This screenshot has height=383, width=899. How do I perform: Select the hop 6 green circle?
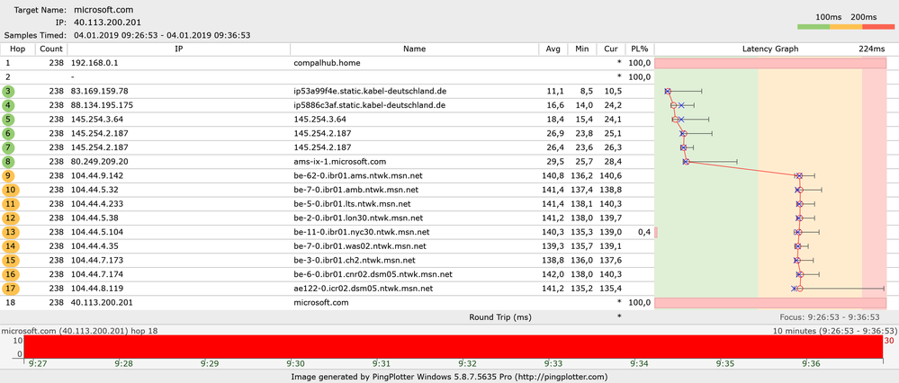[9, 133]
